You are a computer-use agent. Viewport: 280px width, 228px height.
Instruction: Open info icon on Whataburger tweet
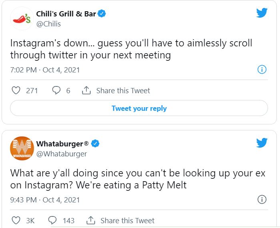[x=262, y=200]
